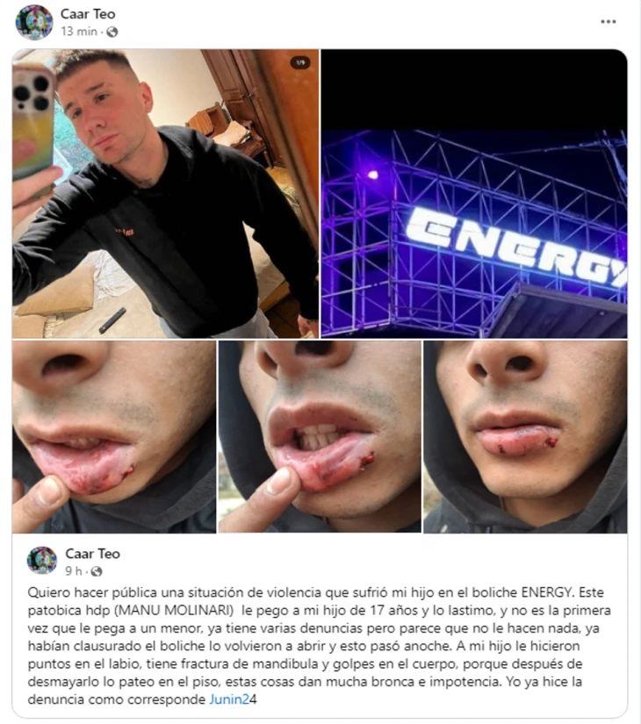Open the third lip injury photo, closed mouth
This screenshot has width=641, height=724.
tap(525, 437)
